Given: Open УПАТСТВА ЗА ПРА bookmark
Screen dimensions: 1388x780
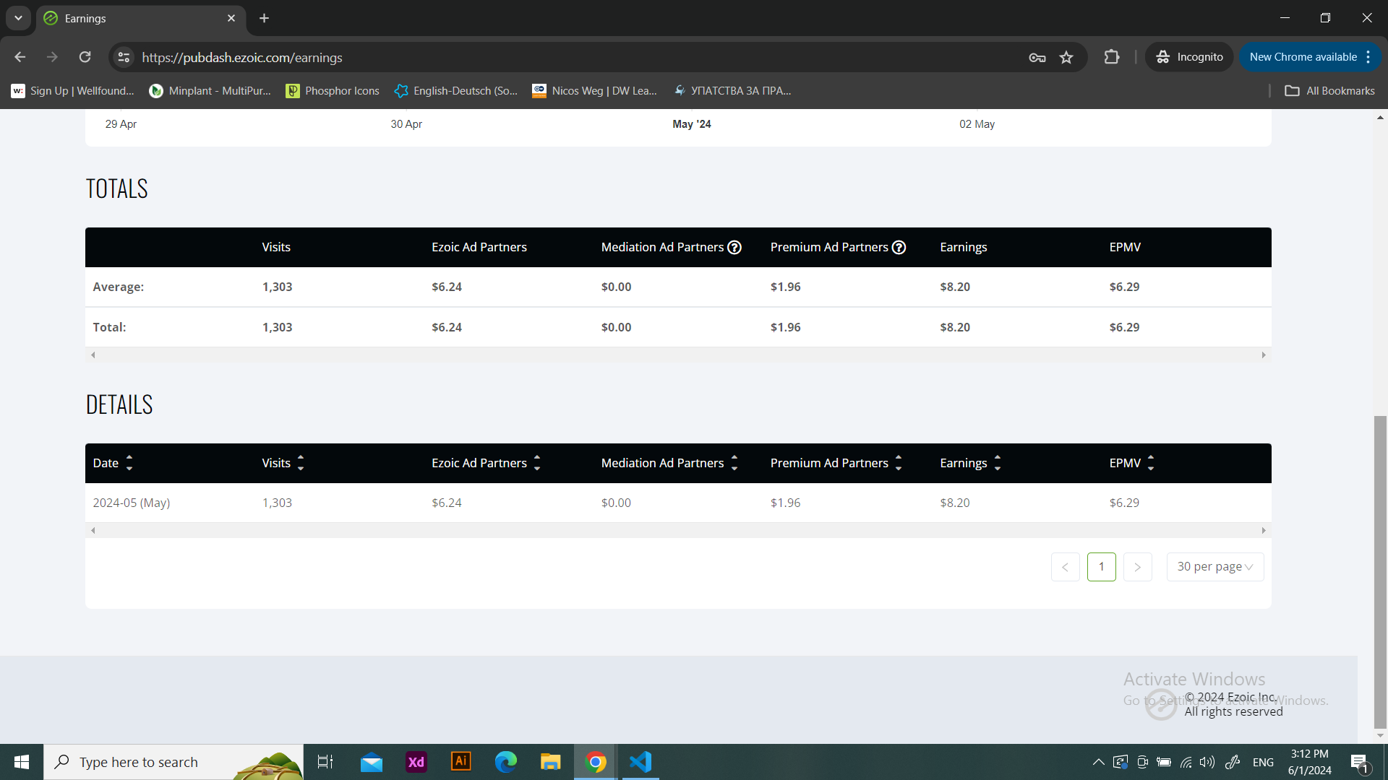Looking at the screenshot, I should click(732, 91).
